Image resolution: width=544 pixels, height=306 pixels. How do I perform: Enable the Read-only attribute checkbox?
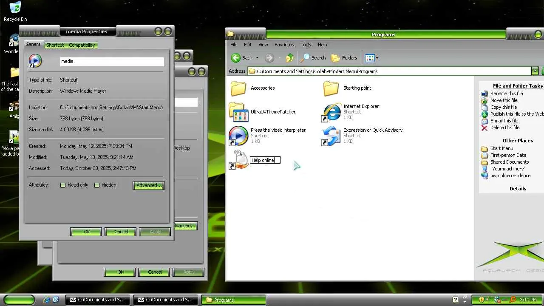[63, 185]
